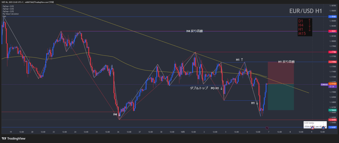The height and width of the screenshot is (143, 339).
Task: Click the 1.17594 blue price label
Action: point(332,62)
